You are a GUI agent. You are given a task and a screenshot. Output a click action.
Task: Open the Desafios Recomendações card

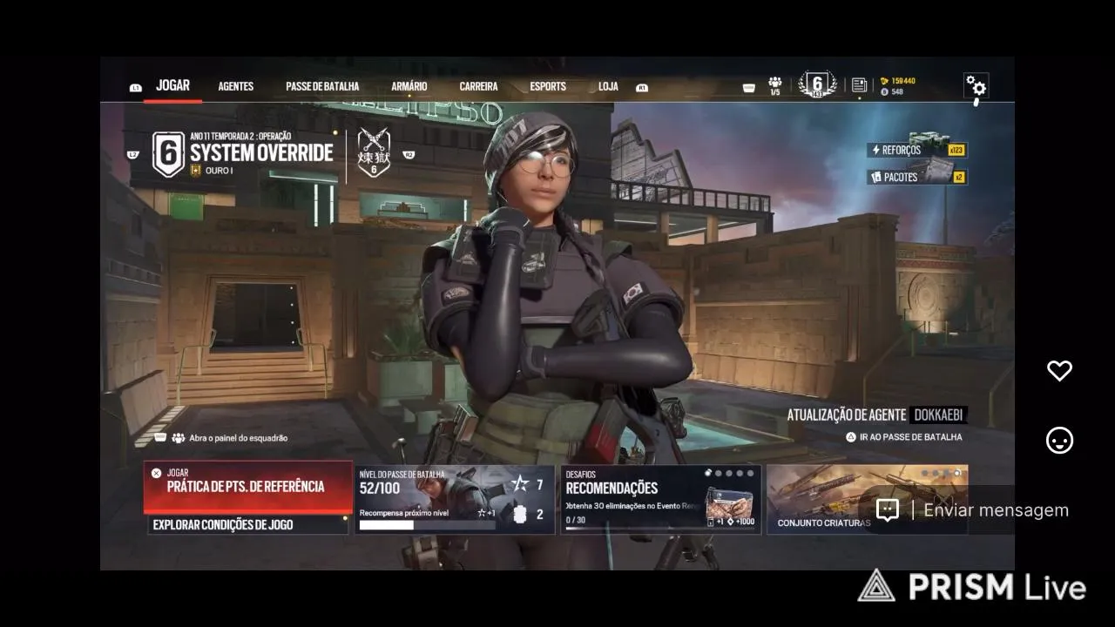click(661, 500)
